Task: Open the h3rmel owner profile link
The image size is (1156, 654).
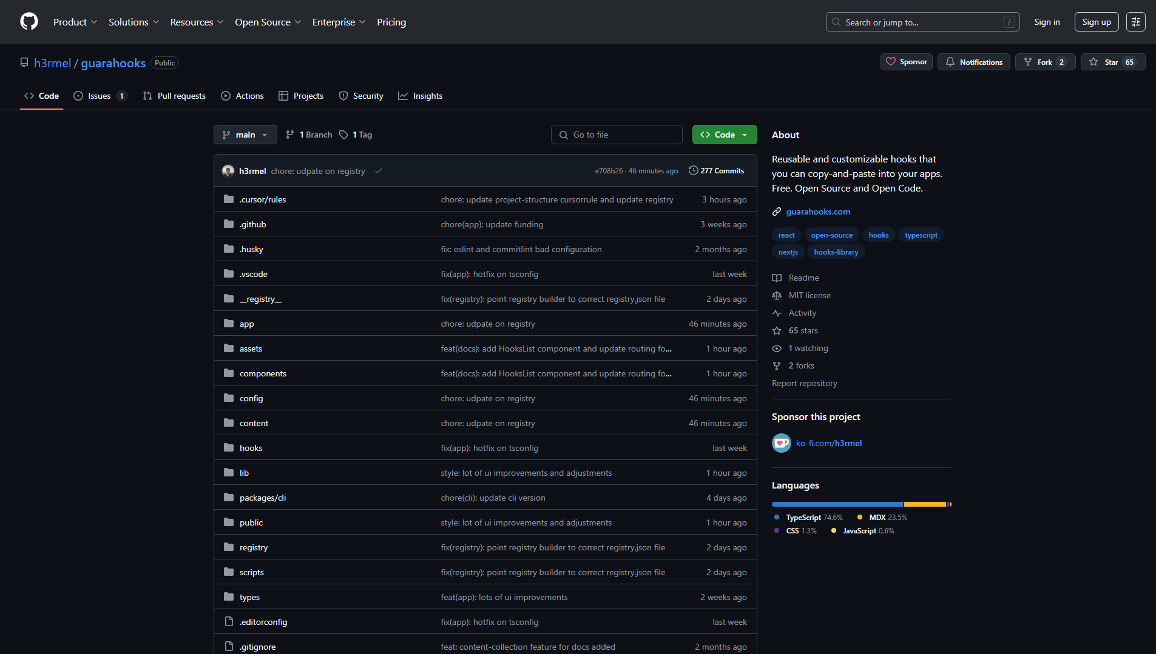Action: click(x=52, y=63)
